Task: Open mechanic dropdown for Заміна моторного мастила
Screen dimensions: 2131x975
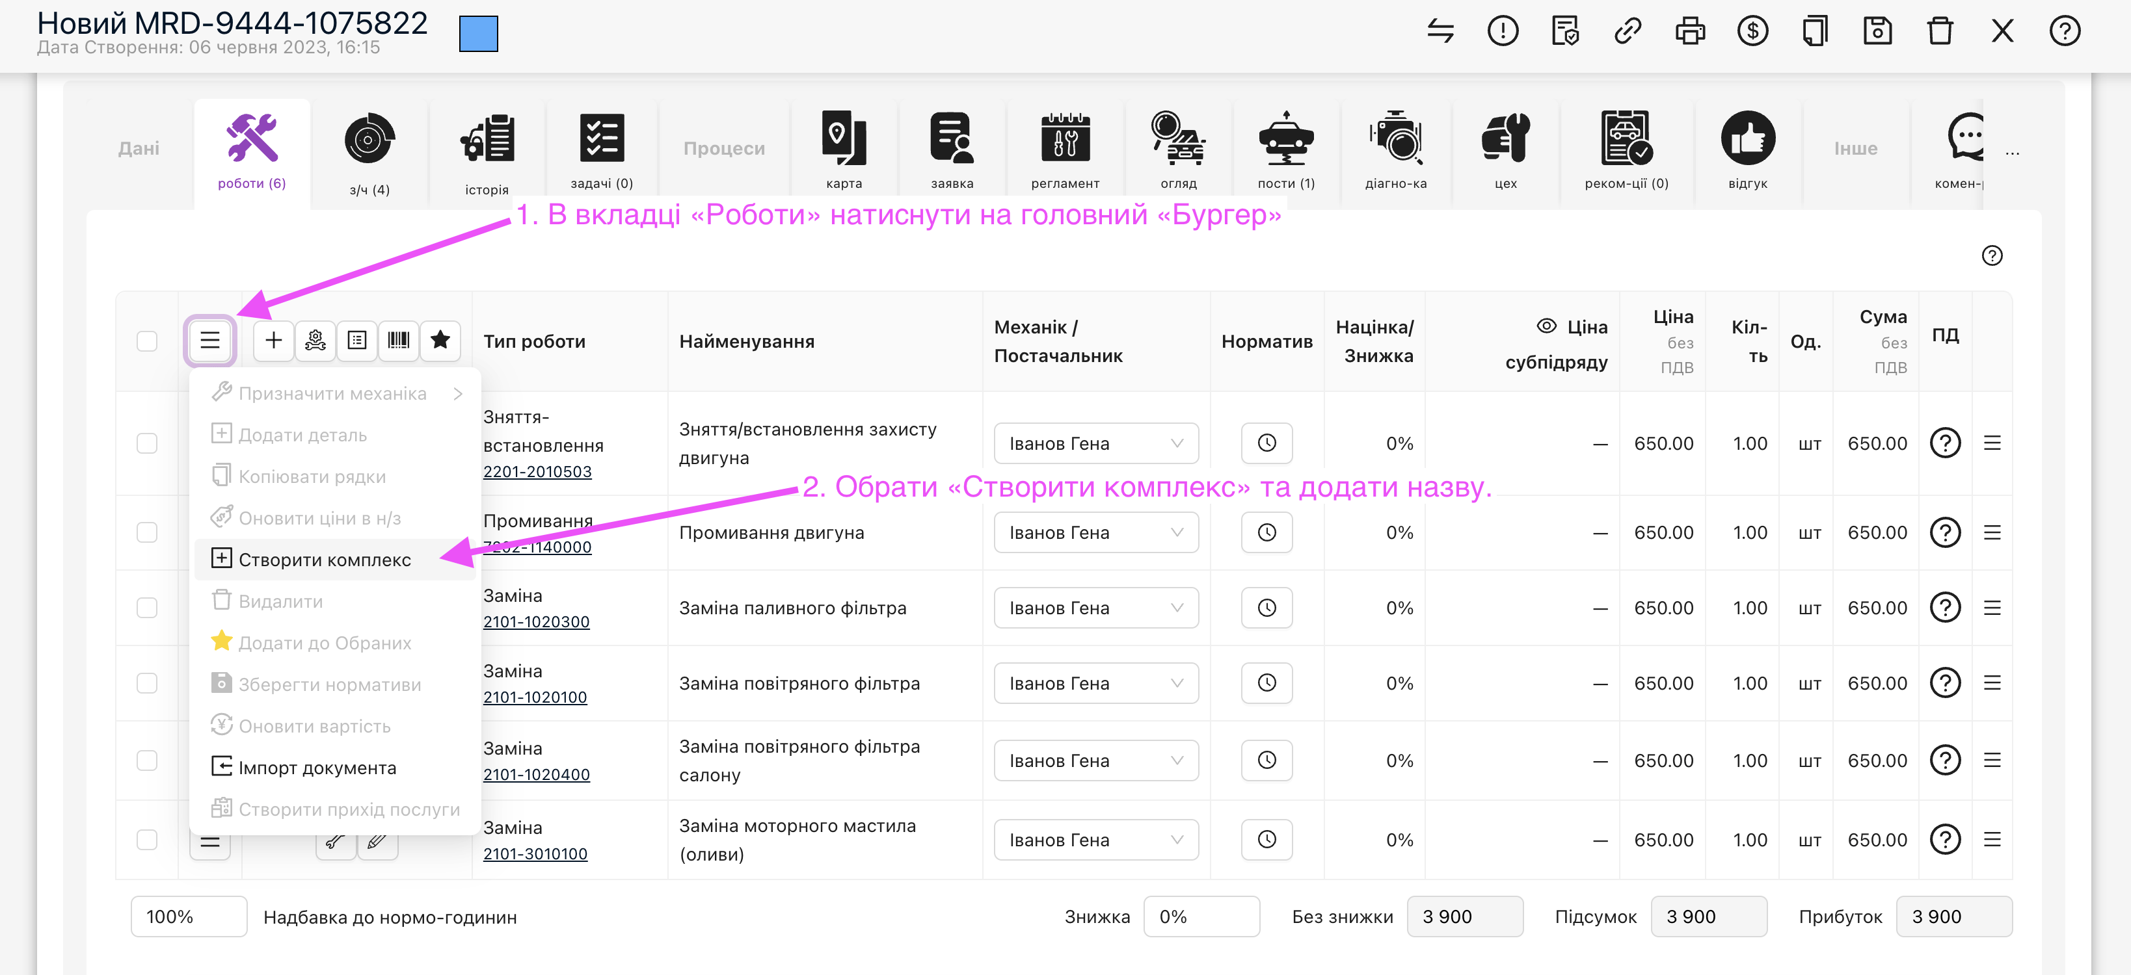Action: [x=1095, y=839]
